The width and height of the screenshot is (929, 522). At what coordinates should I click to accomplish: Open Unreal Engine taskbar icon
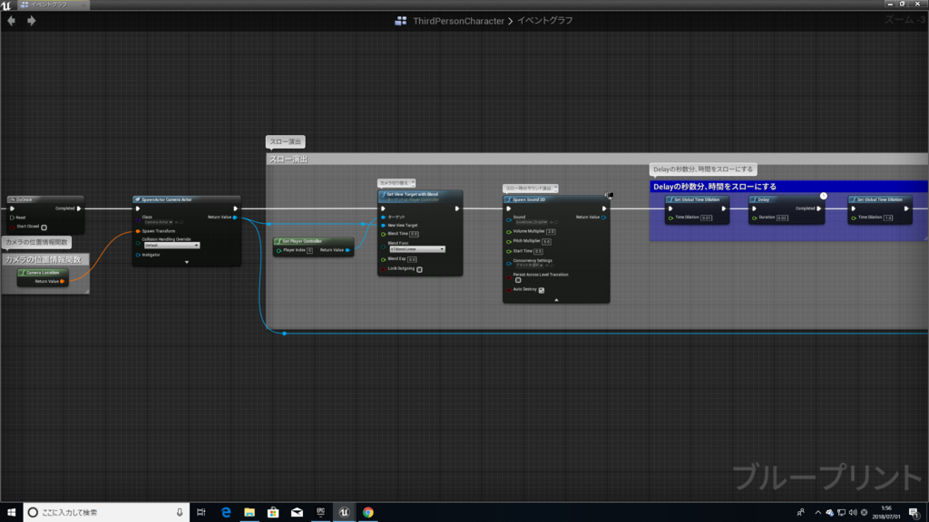(344, 513)
